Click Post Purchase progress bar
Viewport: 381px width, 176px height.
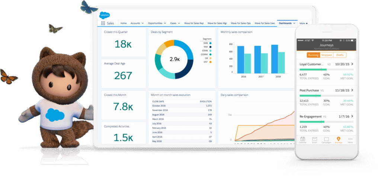coord(326,95)
